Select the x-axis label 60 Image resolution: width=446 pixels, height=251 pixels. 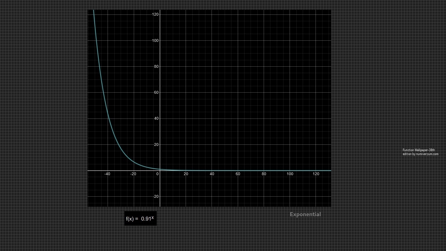pyautogui.click(x=238, y=174)
